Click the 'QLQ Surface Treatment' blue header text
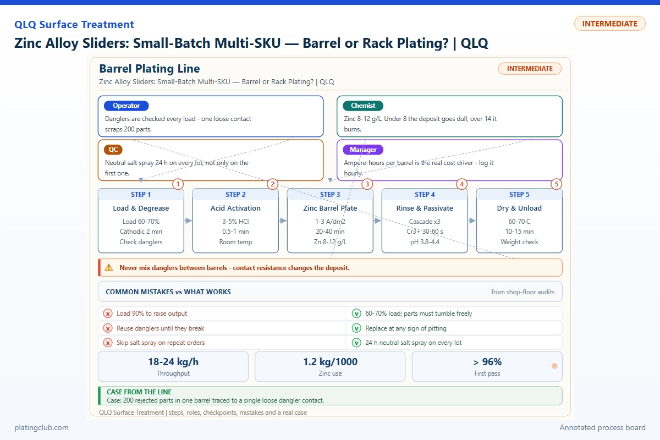The height and width of the screenshot is (440, 660). click(x=74, y=25)
